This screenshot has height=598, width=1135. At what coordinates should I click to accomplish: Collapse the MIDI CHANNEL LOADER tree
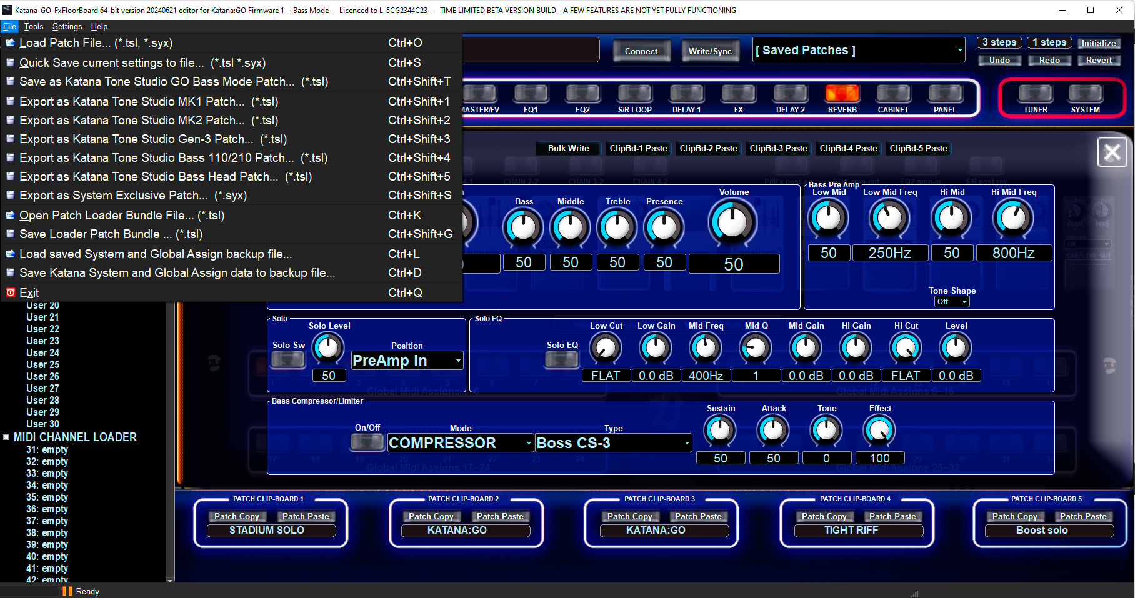click(x=6, y=437)
